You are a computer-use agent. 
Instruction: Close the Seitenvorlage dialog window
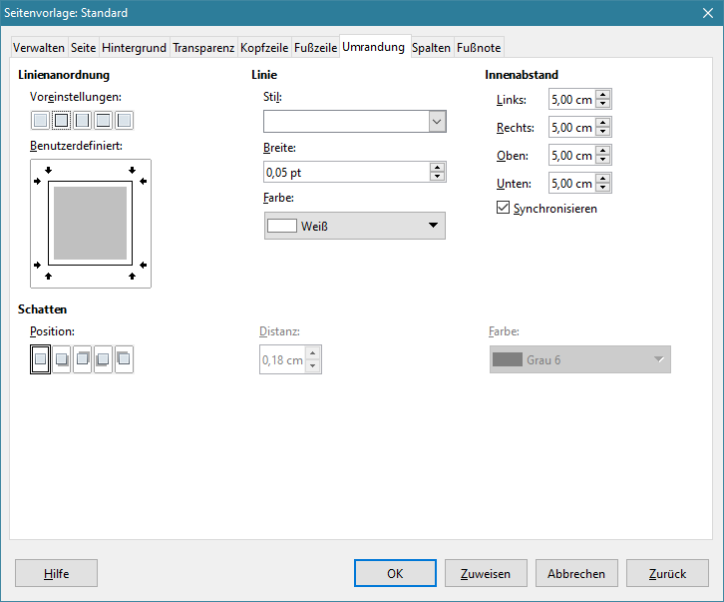coord(708,13)
